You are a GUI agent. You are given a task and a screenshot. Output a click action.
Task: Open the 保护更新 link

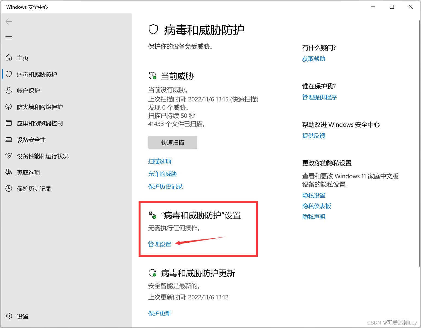click(160, 313)
